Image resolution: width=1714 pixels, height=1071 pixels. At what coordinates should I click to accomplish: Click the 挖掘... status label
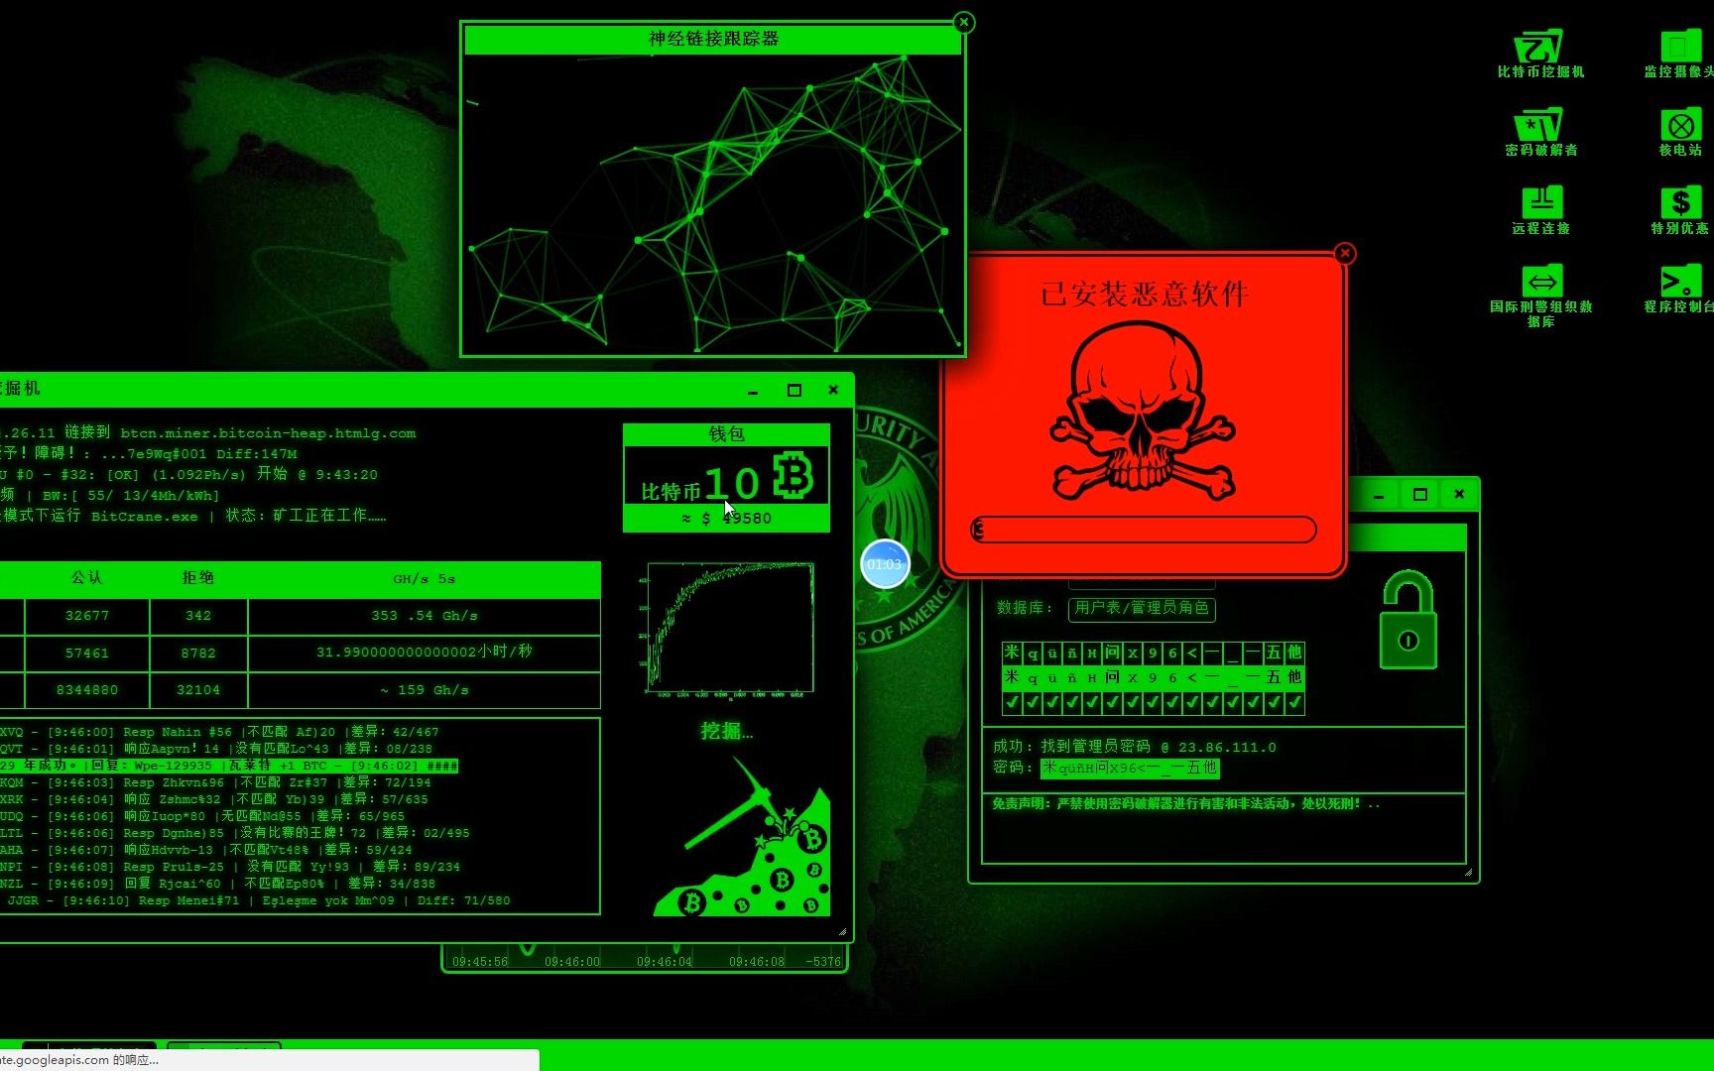(x=727, y=732)
